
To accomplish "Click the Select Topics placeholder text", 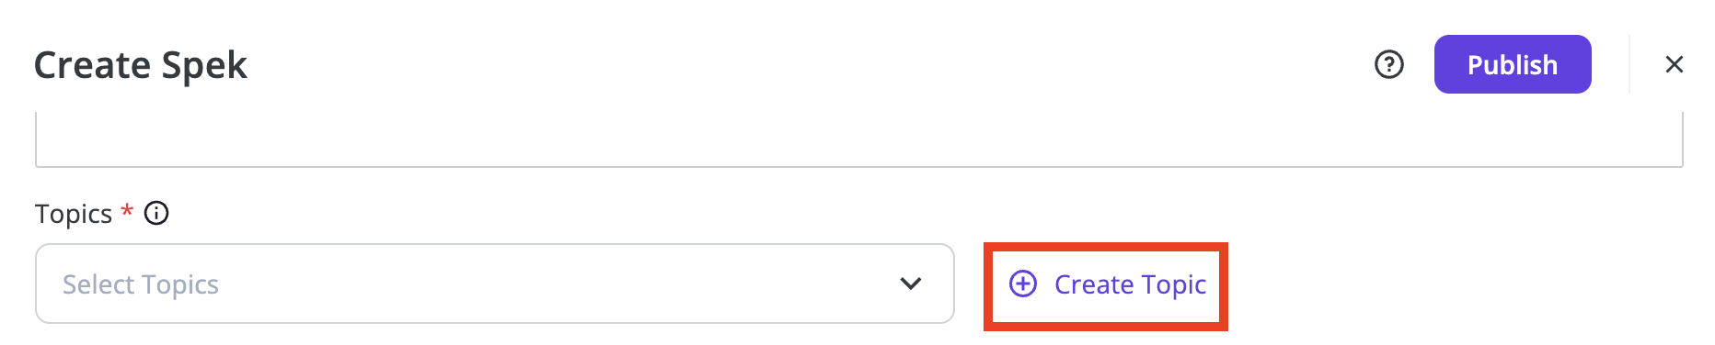I will click(141, 284).
